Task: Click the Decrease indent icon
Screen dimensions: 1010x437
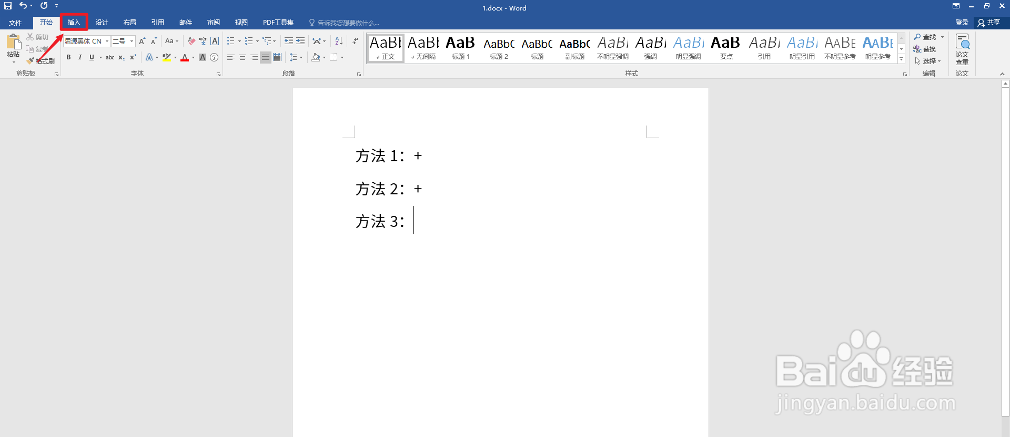Action: point(289,41)
